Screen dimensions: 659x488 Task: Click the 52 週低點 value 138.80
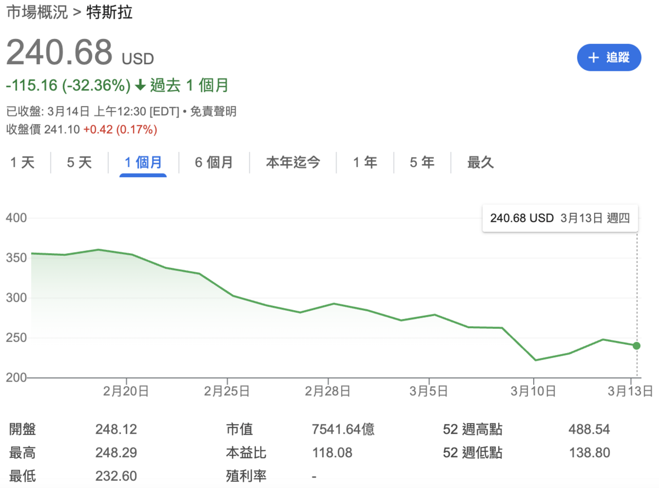coord(589,453)
